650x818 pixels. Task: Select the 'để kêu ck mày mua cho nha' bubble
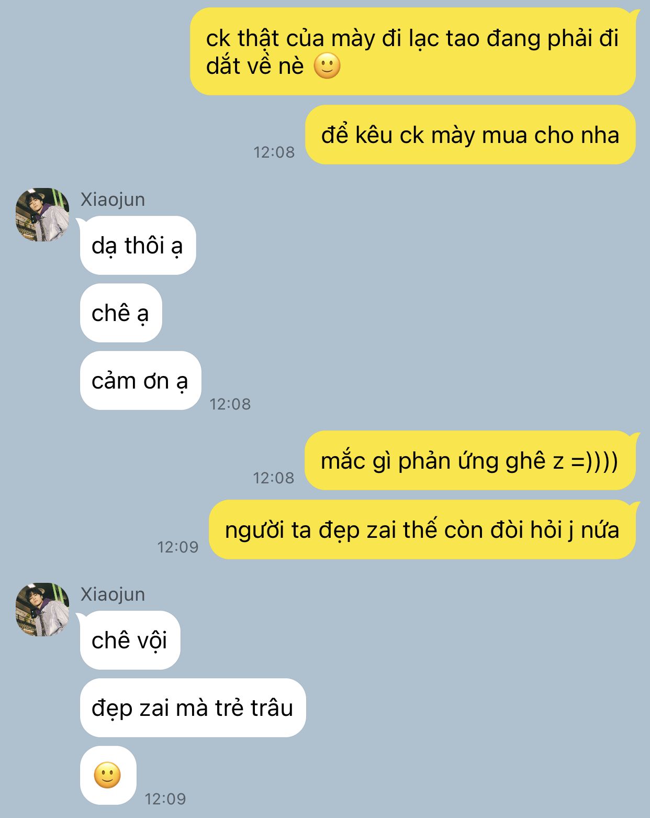click(x=470, y=135)
